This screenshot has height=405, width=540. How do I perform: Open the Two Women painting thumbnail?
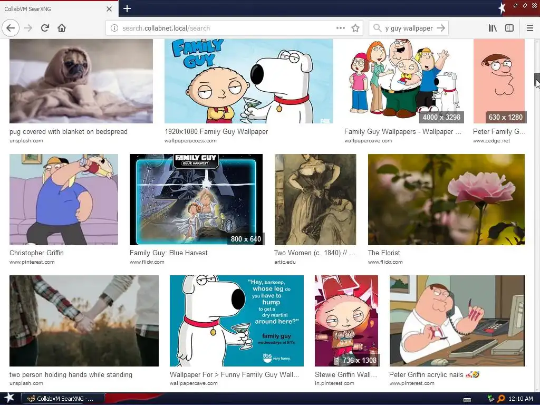315,199
